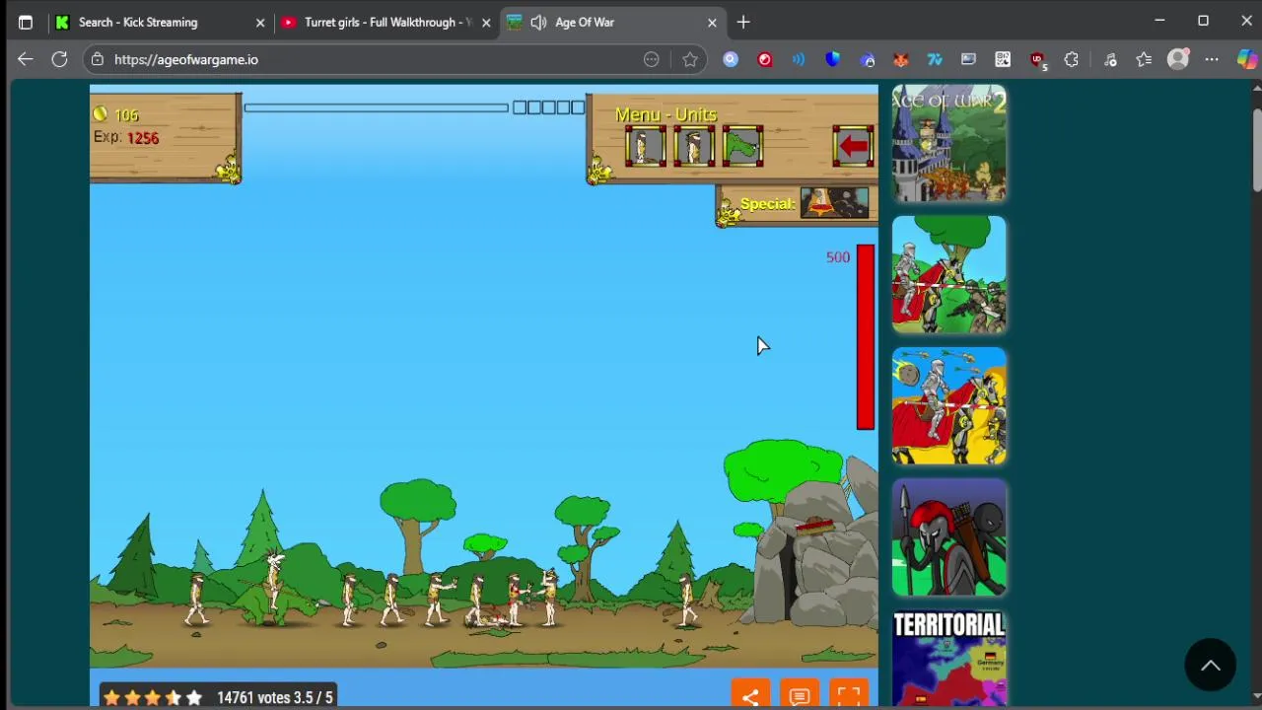This screenshot has width=1262, height=710.
Task: Open the red-helmet stickman game thumbnail
Action: [x=948, y=537]
